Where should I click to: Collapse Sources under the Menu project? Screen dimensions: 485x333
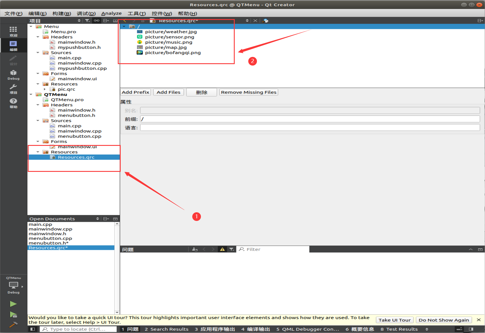point(38,53)
